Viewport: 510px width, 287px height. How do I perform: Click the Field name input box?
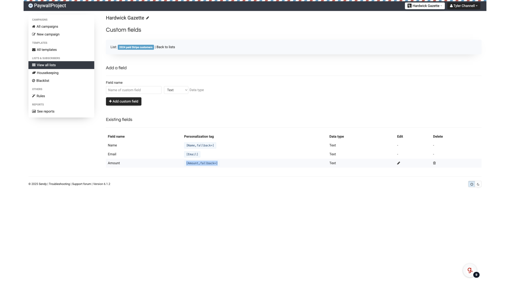coord(133,90)
